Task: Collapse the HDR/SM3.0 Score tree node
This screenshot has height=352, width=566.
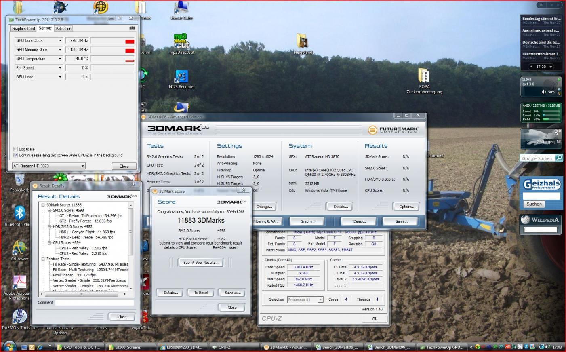Action: pyautogui.click(x=49, y=226)
